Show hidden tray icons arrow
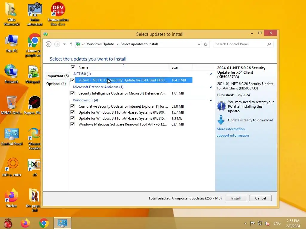This screenshot has width=306, height=229. coord(245,223)
